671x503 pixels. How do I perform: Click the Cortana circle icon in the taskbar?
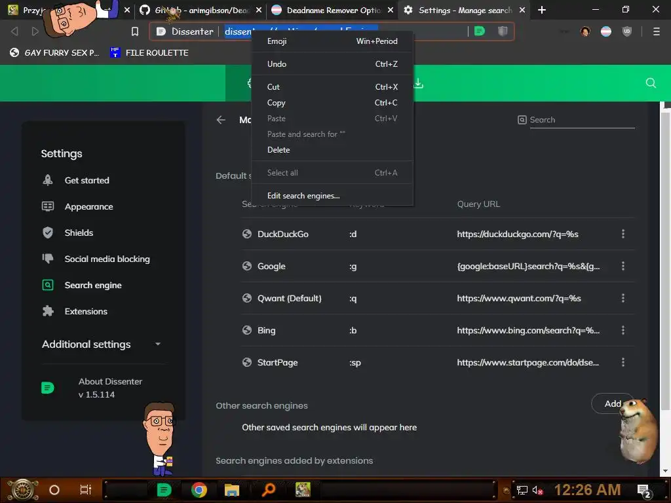(54, 490)
